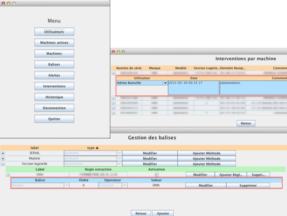Open type dropdown for Version logicielle row
The image size is (287, 216).
click(x=119, y=164)
